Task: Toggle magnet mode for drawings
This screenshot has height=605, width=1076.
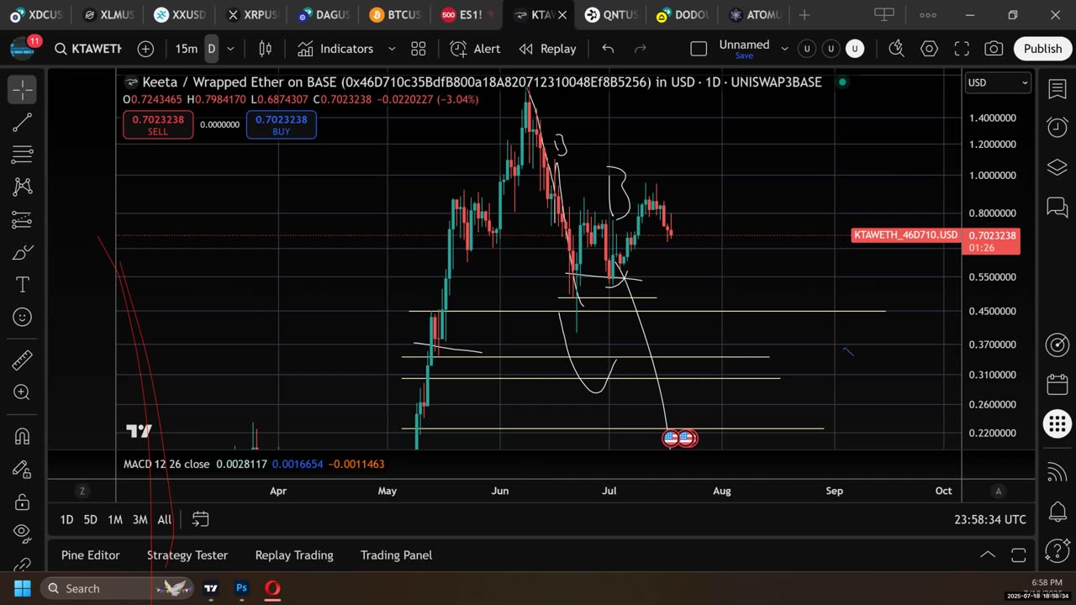Action: point(22,436)
